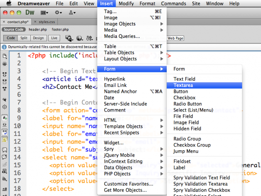Toggle Live view
The width and height of the screenshot is (261, 196).
point(54,38)
